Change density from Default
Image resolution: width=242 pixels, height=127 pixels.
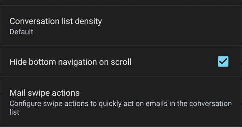pyautogui.click(x=121, y=26)
